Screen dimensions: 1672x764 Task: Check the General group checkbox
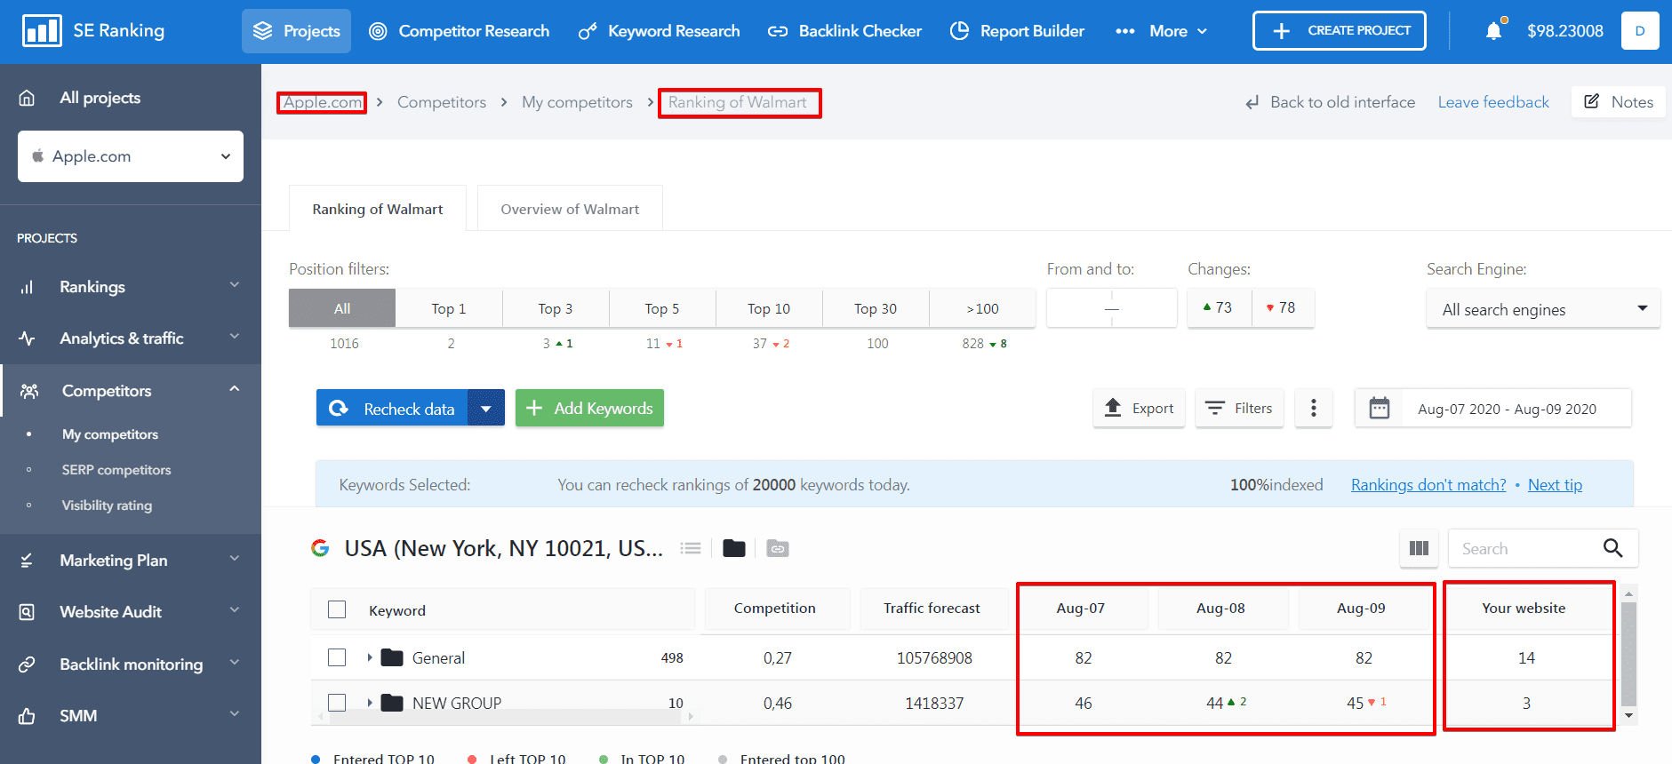click(337, 657)
